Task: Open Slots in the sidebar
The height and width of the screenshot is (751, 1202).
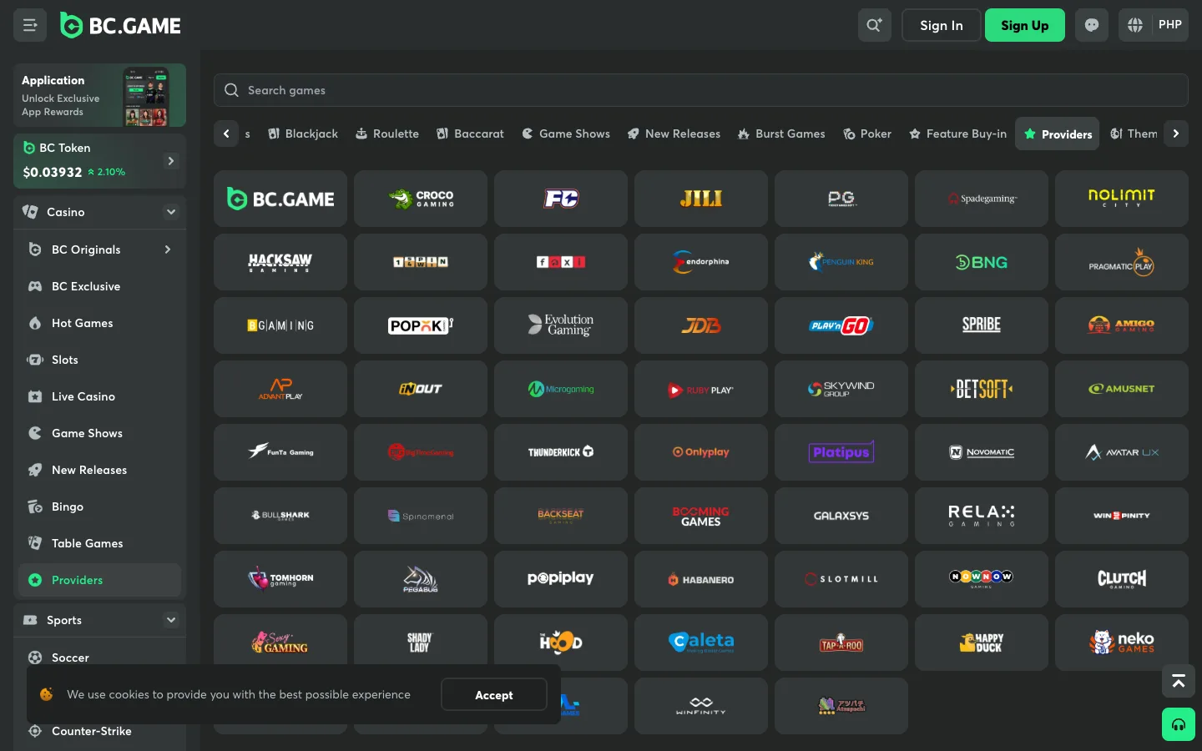Action: tap(99, 360)
